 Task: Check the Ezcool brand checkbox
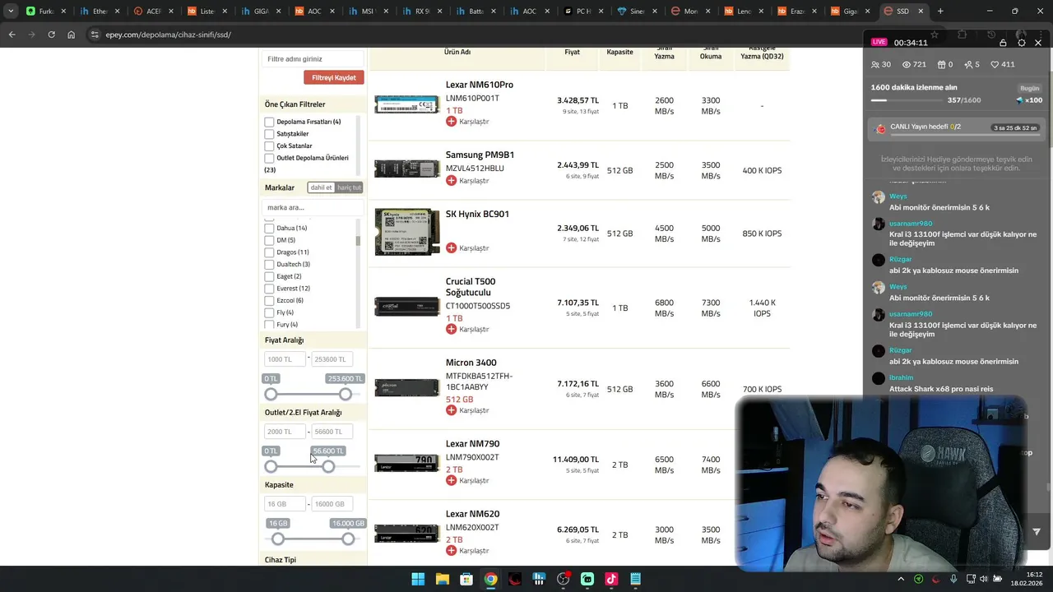[x=269, y=301]
